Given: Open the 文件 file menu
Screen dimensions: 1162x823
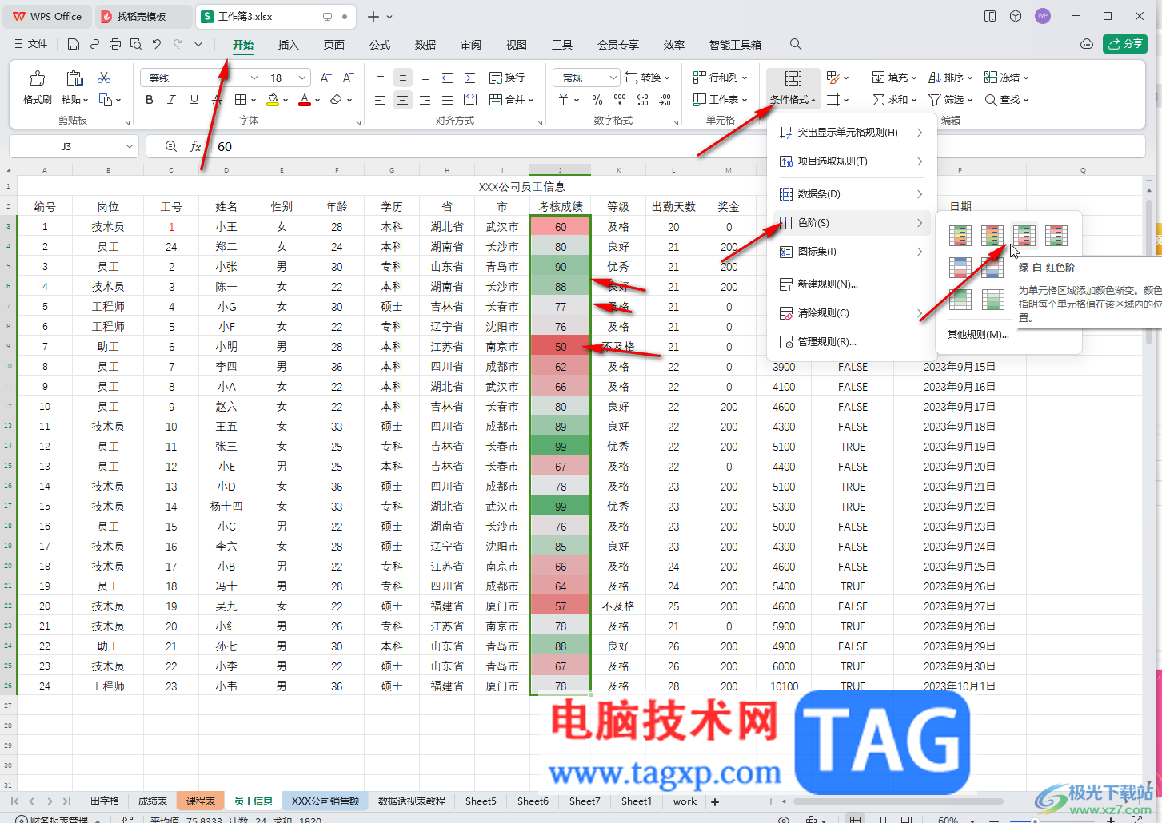Looking at the screenshot, I should point(31,44).
